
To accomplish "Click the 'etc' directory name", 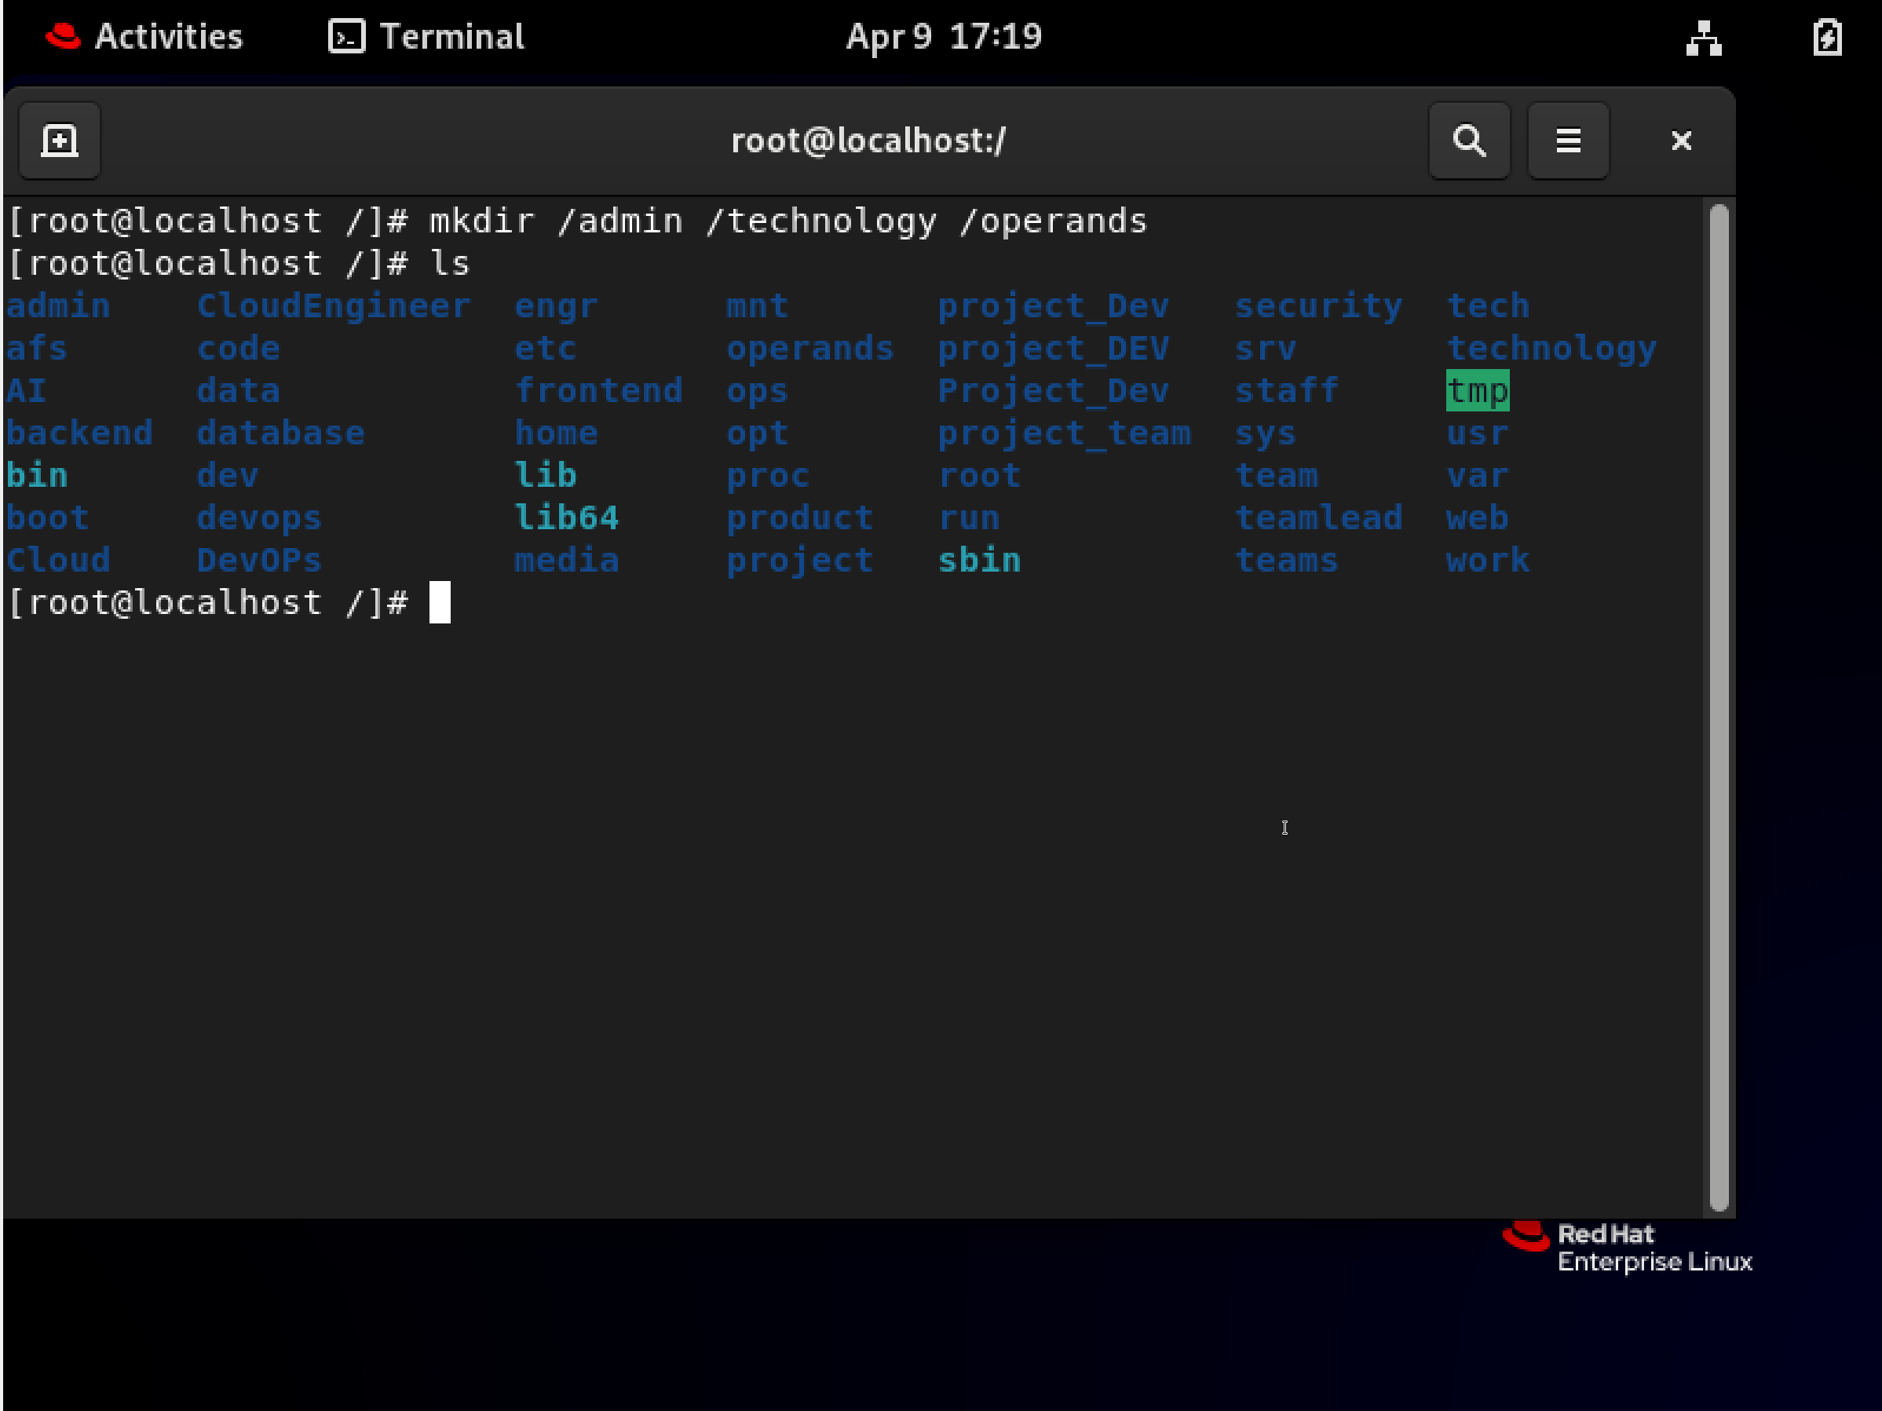I will pyautogui.click(x=546, y=349).
